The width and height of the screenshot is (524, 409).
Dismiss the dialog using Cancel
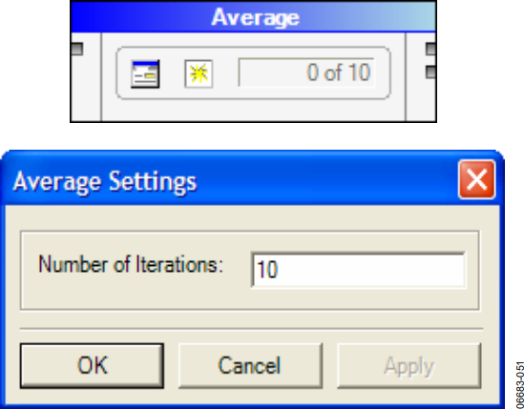coord(250,365)
